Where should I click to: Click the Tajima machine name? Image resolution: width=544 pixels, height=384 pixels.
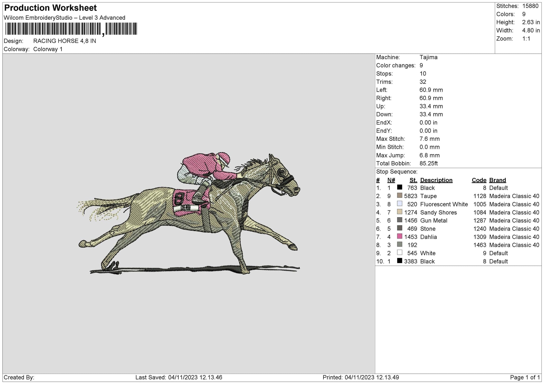(429, 57)
